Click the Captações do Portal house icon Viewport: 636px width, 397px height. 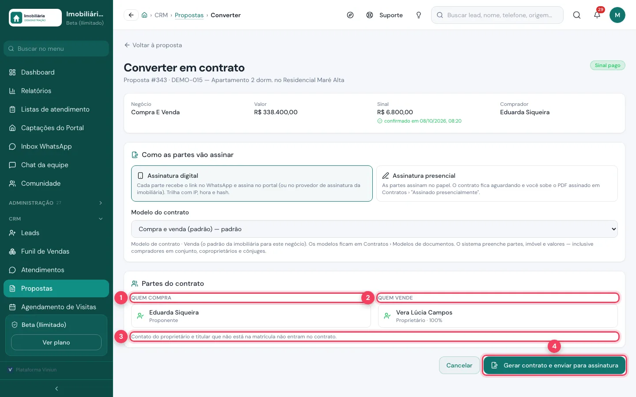click(12, 128)
